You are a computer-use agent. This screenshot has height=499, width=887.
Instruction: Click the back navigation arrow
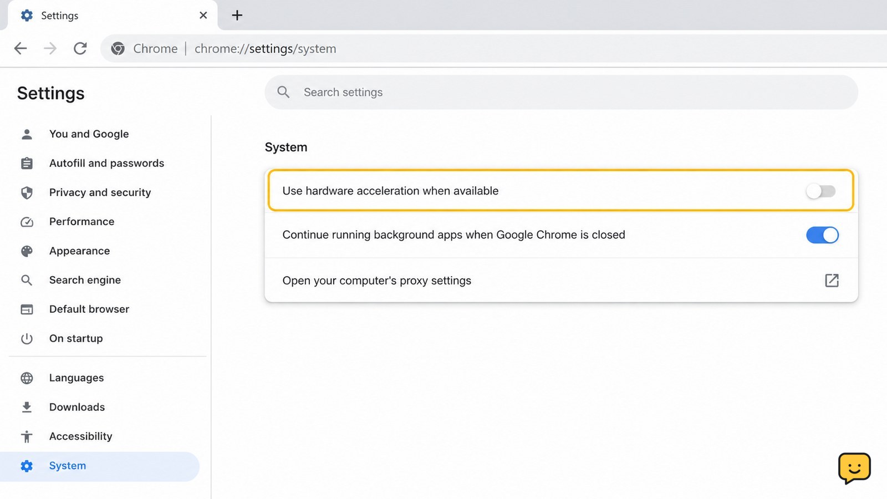click(x=21, y=49)
